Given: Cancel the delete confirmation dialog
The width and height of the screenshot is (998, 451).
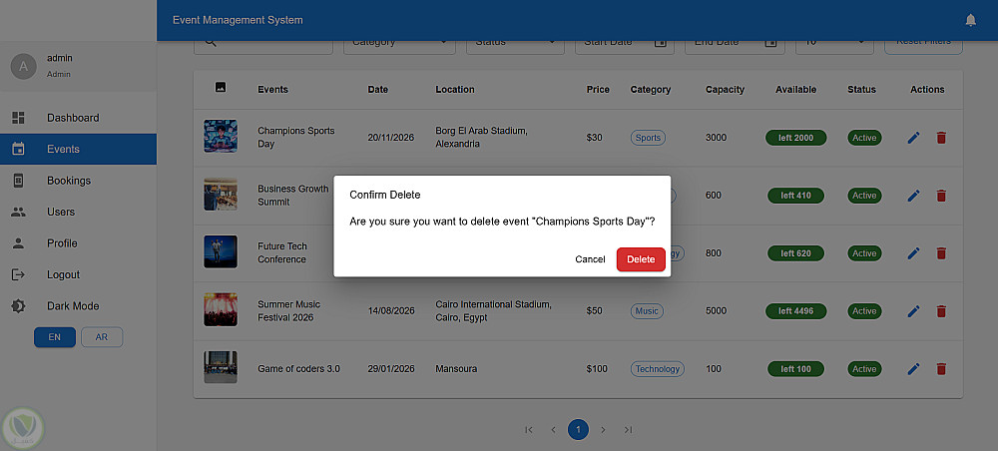Looking at the screenshot, I should (590, 259).
